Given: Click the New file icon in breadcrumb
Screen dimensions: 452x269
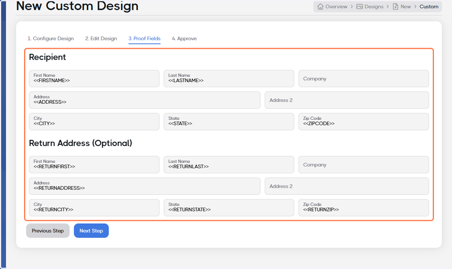Looking at the screenshot, I should click(395, 6).
